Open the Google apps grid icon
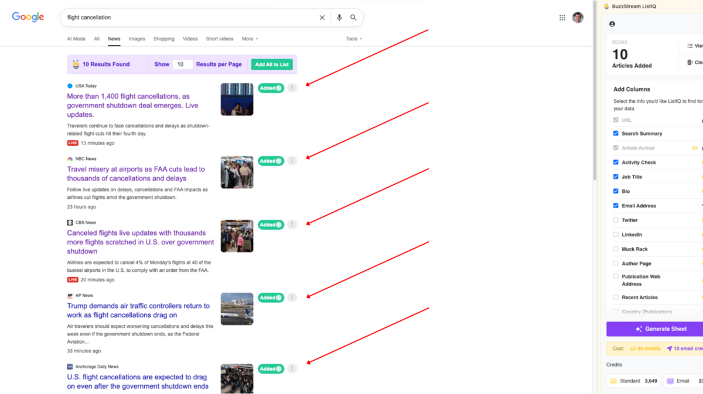 (x=562, y=17)
